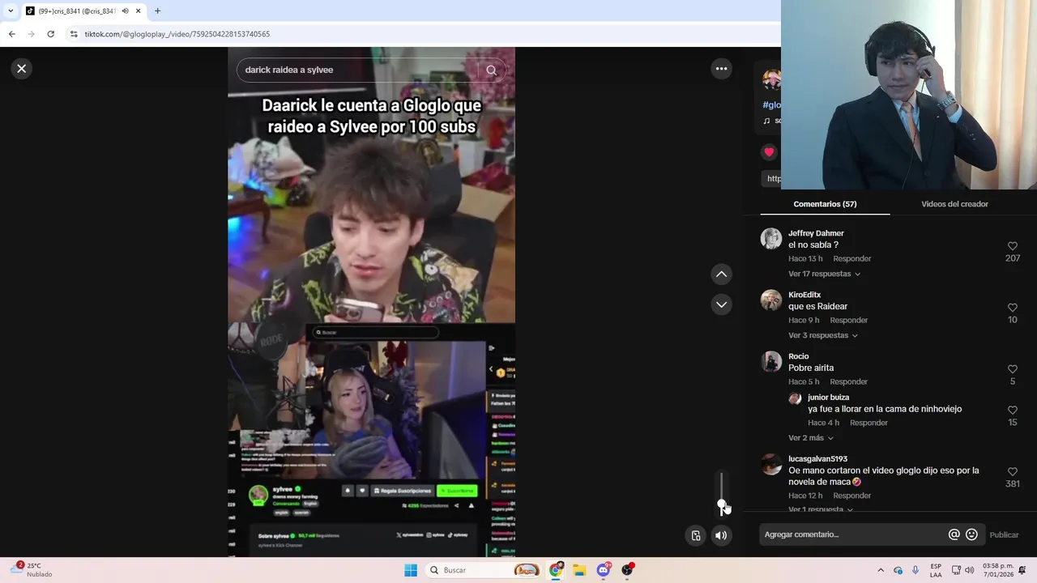Close the cris_8341 browser tab

pyautogui.click(x=139, y=11)
